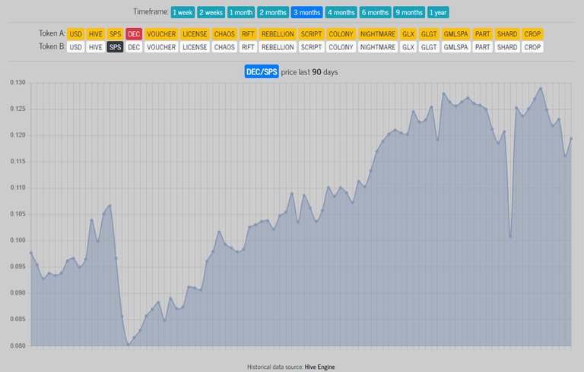Select SCRIPT as Token B
Viewport: 584px width, 372px height.
(311, 47)
